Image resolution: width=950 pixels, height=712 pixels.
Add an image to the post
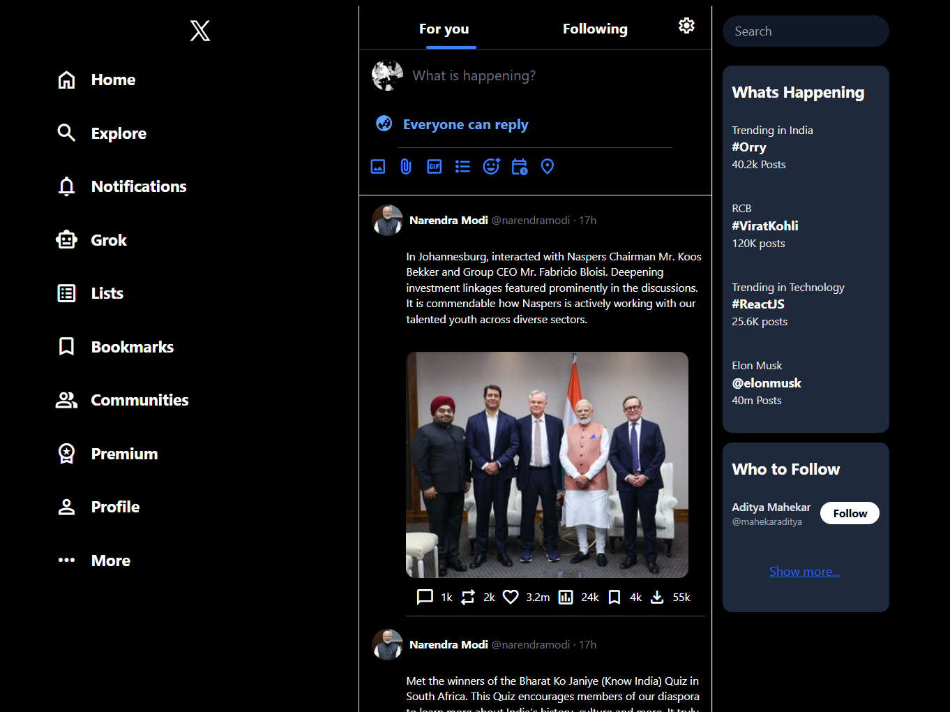point(378,166)
